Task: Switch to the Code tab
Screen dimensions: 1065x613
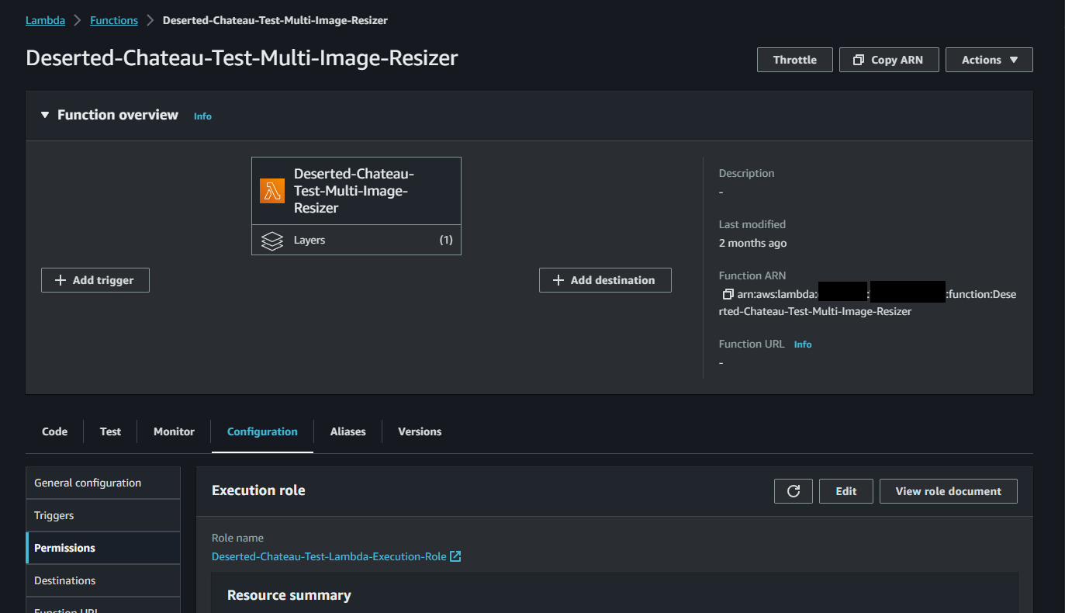Action: (54, 431)
